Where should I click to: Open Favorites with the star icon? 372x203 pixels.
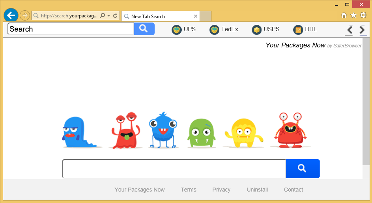[x=353, y=15]
